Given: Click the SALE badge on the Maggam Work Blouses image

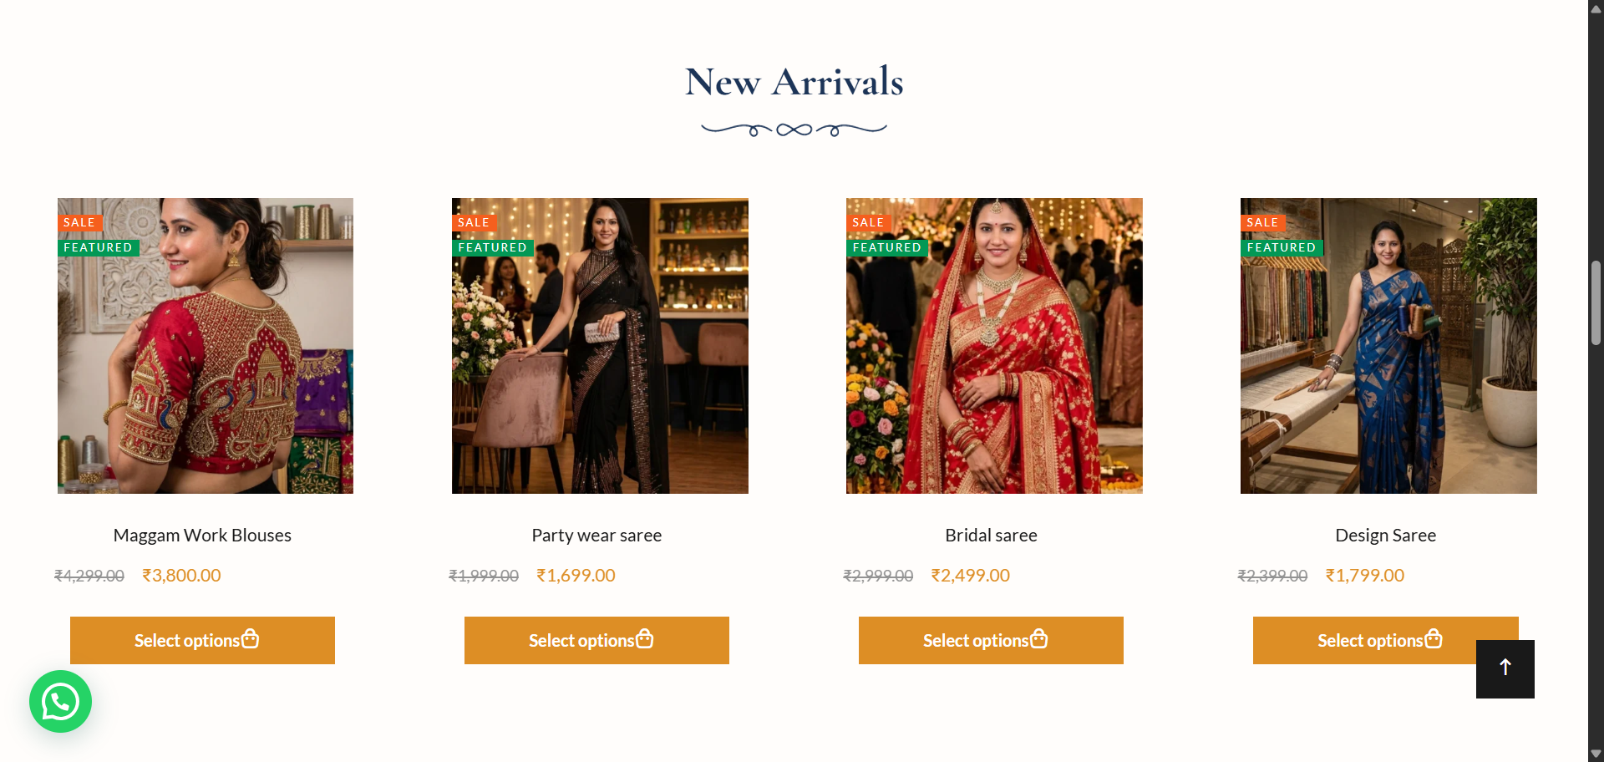Looking at the screenshot, I should click(x=79, y=222).
